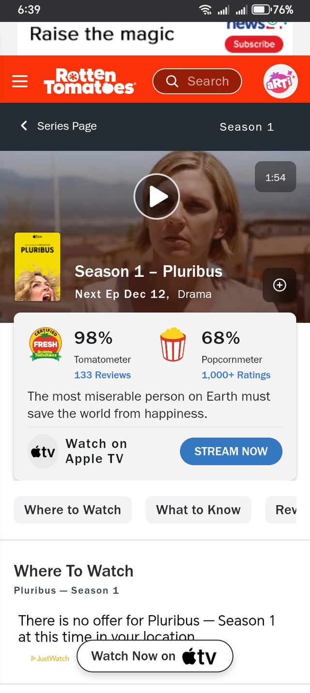310x693 pixels.
Task: Add Pluribus to watchlist with plus icon
Action: click(279, 285)
